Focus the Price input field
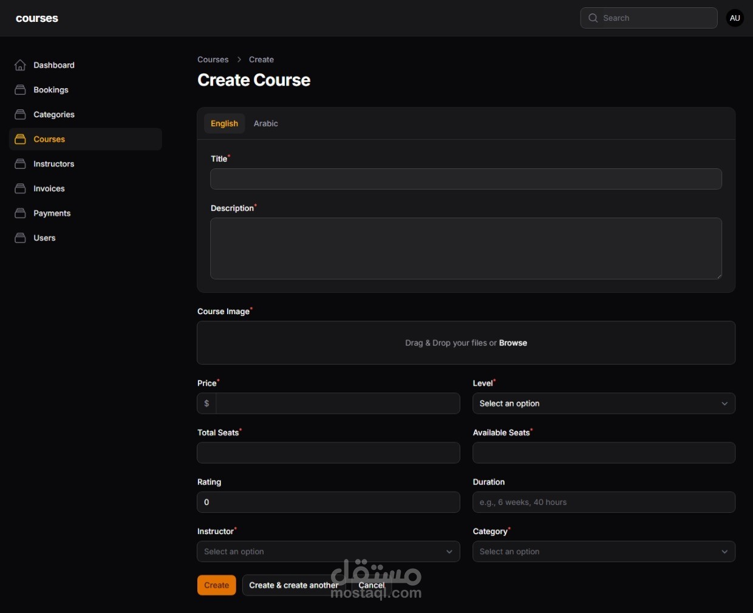Viewport: 753px width, 613px height. coord(338,403)
